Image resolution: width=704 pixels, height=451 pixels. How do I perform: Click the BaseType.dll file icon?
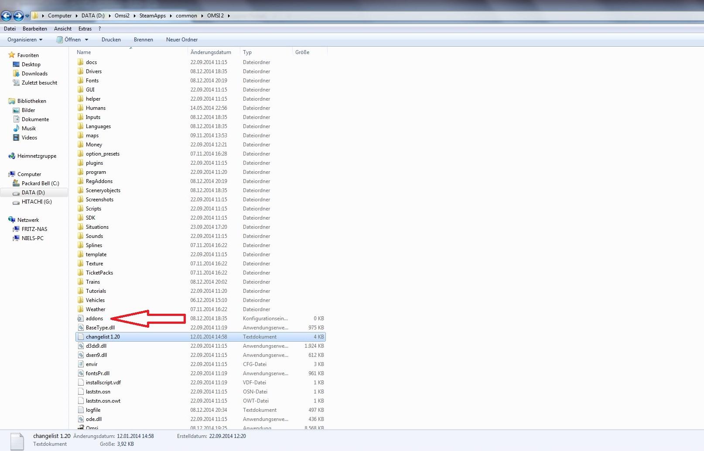[x=81, y=328]
